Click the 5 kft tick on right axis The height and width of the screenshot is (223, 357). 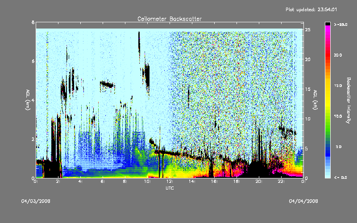point(307,149)
